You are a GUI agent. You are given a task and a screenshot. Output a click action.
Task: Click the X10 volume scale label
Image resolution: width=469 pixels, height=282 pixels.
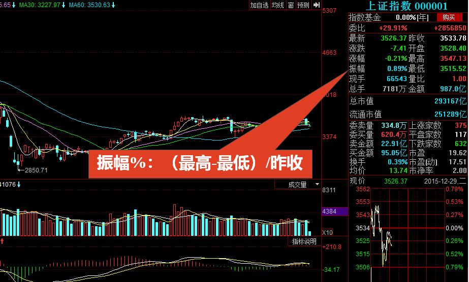tap(327, 233)
